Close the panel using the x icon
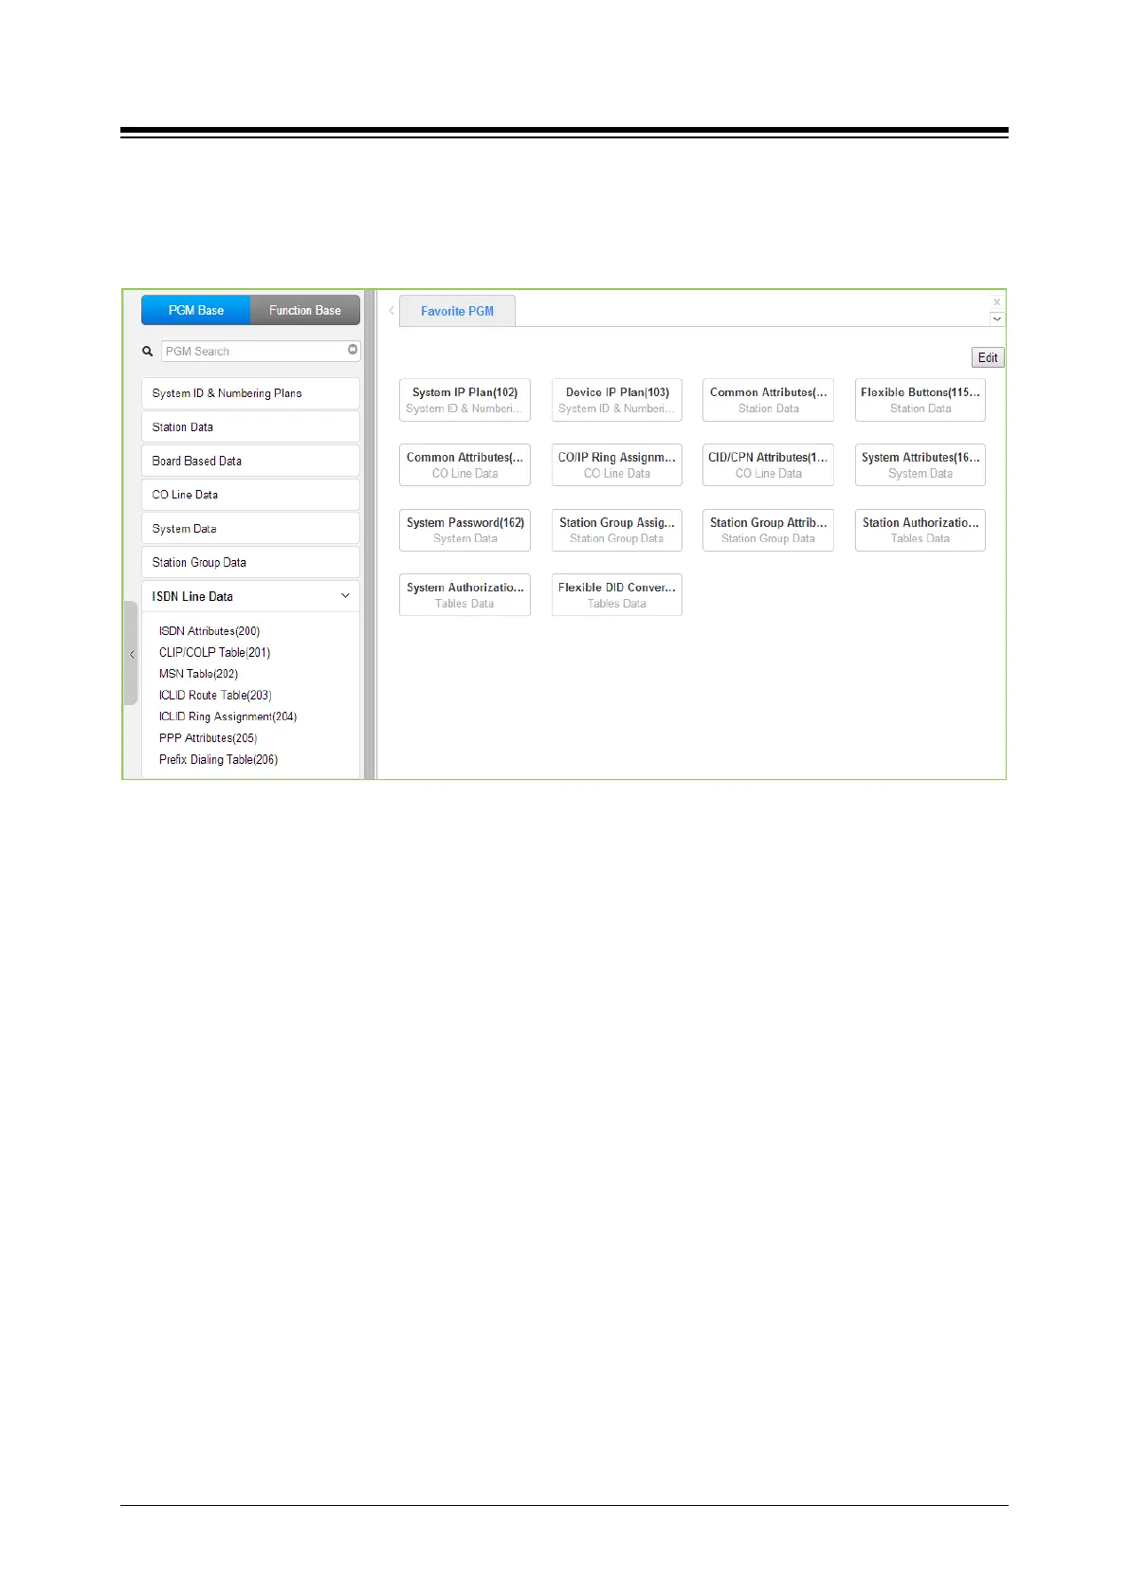 click(996, 302)
